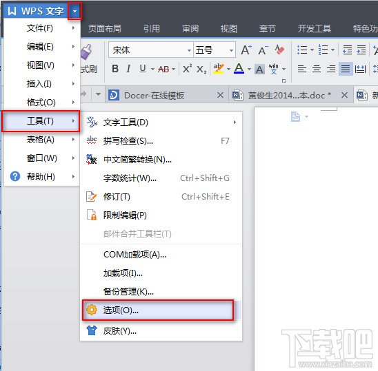Close the Docer-在线模板 tab

click(x=220, y=95)
